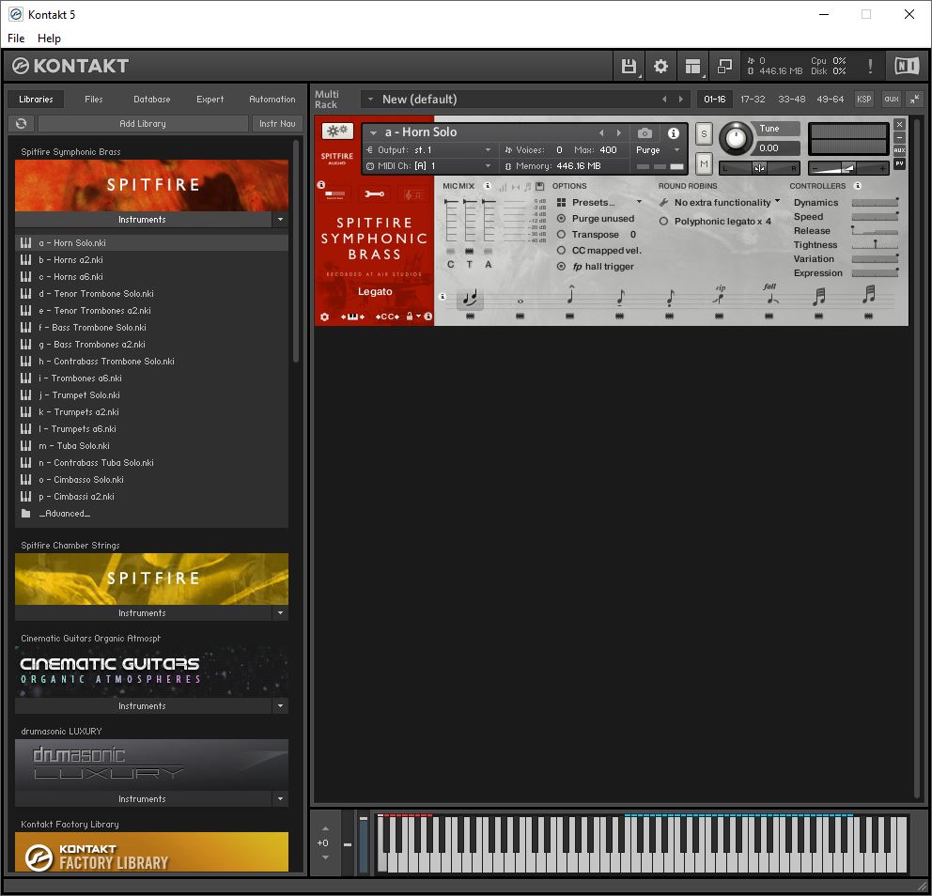Expand the Spitfire Symphonic Brass Instruments dropdown arrow
Viewport: 932px width, 896px height.
point(281,219)
